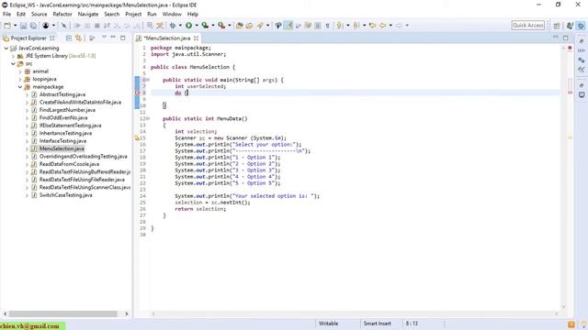This screenshot has width=588, height=330.
Task: Collapse main method fold marker line 6
Action: 148,80
